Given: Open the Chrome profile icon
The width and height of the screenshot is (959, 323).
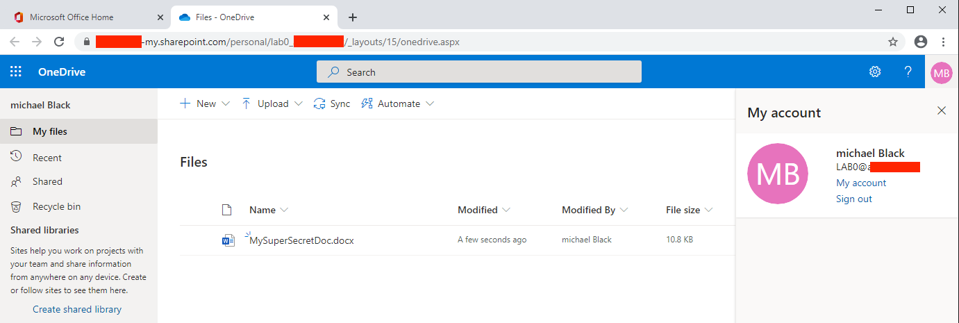Looking at the screenshot, I should [921, 42].
